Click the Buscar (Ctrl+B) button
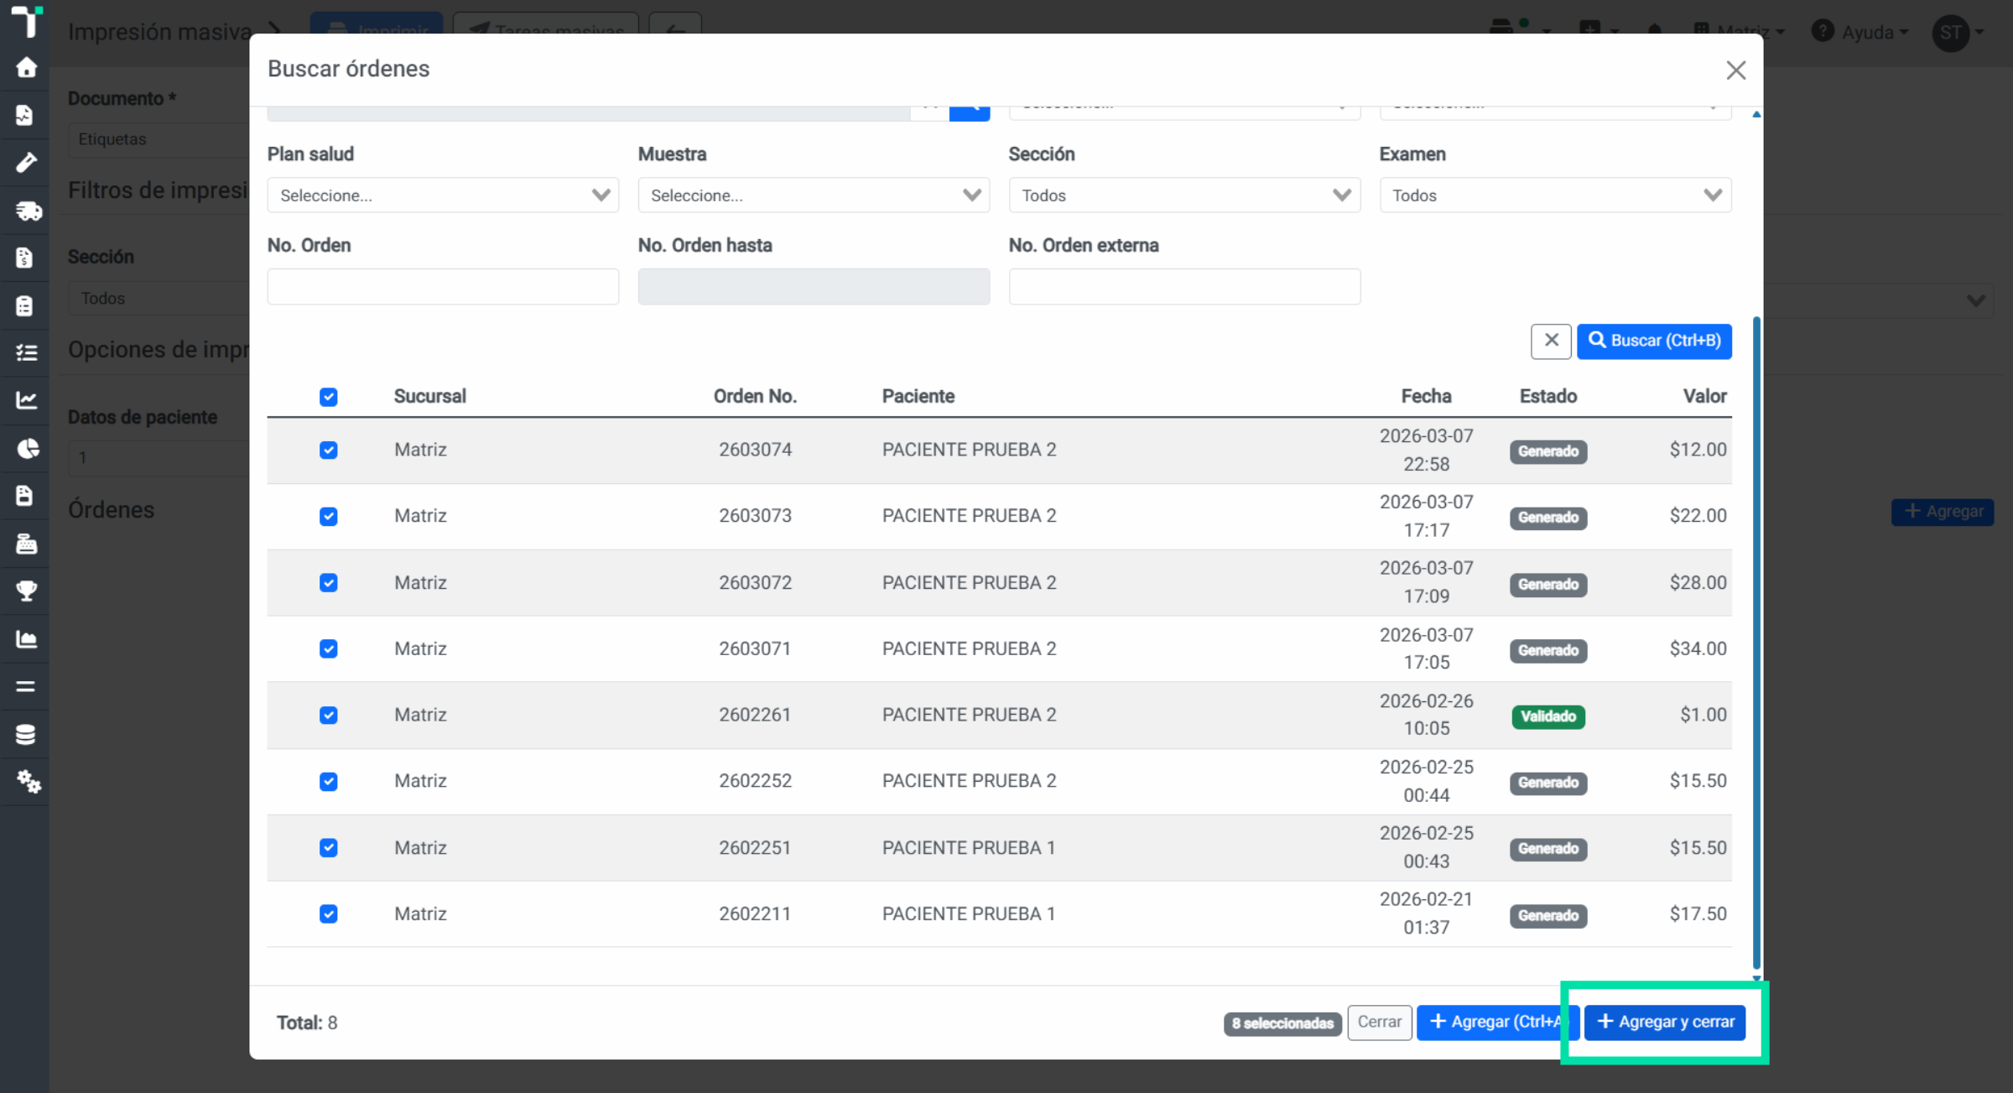2013x1093 pixels. pyautogui.click(x=1654, y=341)
